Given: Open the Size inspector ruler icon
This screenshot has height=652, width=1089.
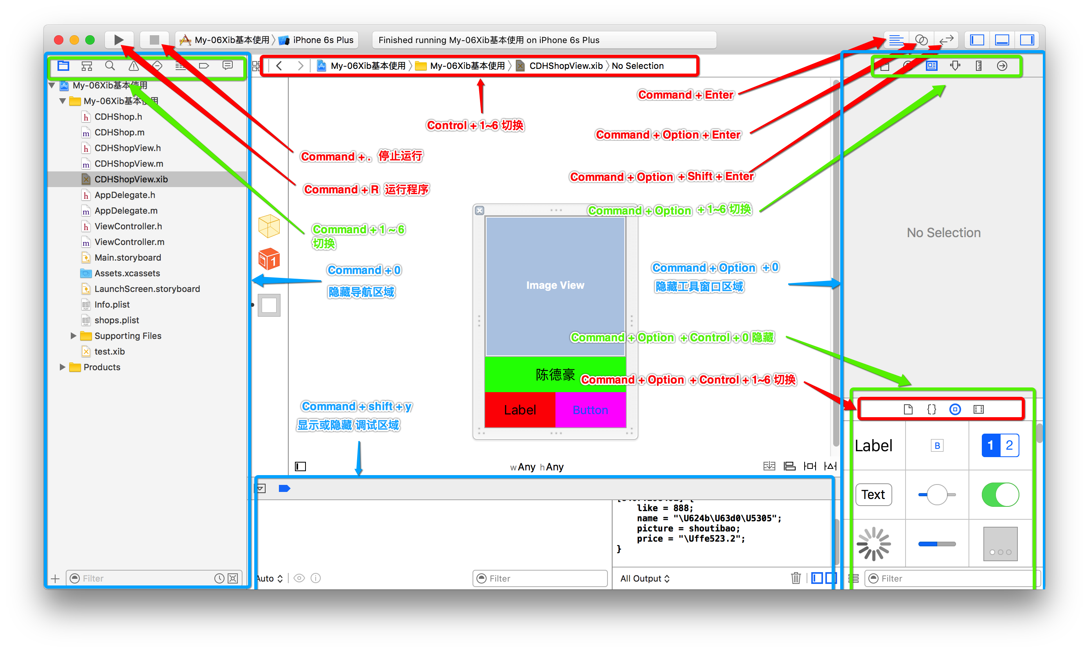Looking at the screenshot, I should pyautogui.click(x=978, y=66).
